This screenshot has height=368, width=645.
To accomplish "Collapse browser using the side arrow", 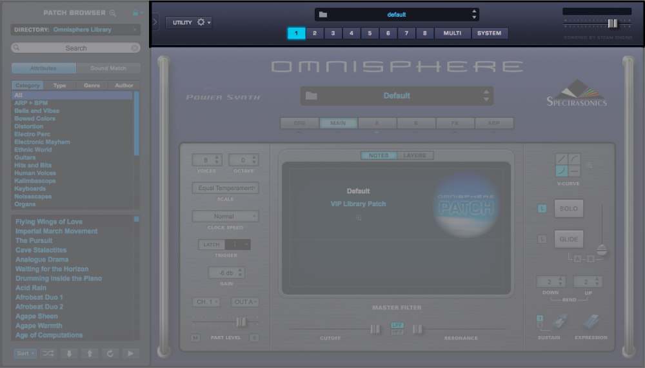I will [155, 22].
